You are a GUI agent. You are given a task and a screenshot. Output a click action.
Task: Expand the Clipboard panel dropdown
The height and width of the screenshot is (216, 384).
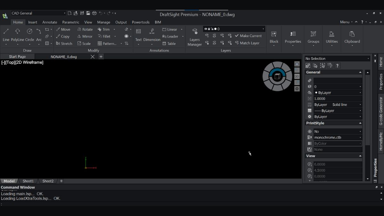point(352,45)
